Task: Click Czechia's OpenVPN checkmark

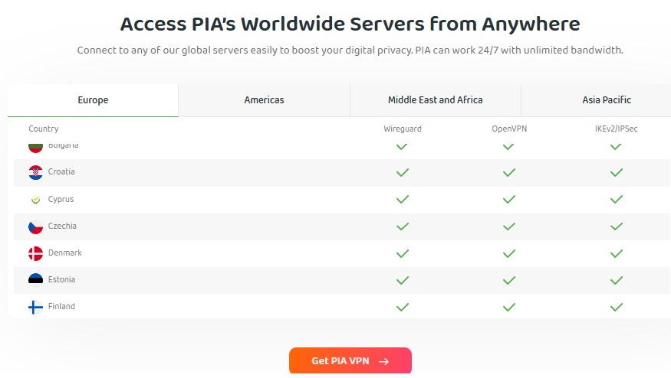Action: click(x=509, y=226)
